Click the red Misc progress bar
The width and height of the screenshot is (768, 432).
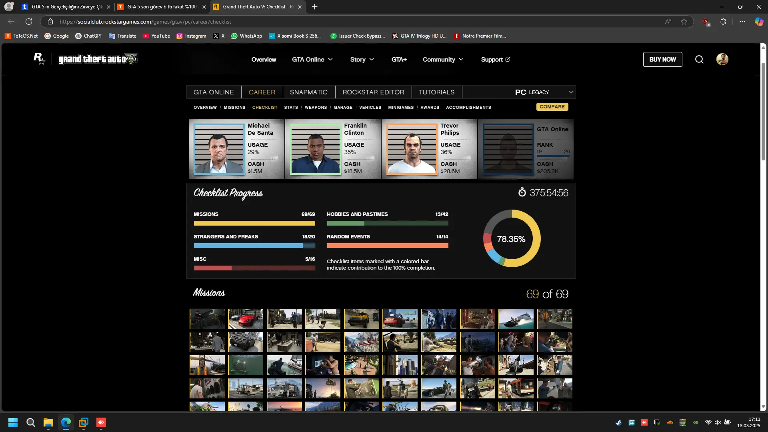(x=254, y=268)
